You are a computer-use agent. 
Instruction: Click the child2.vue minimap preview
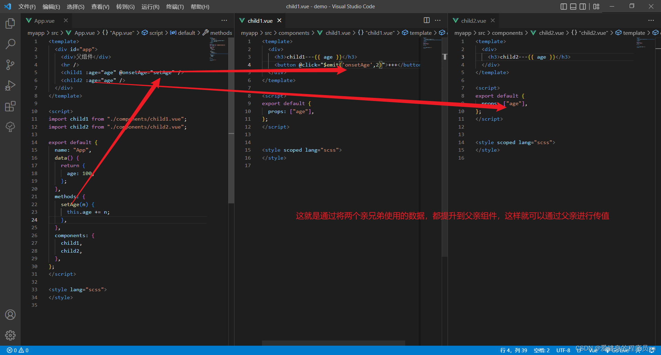click(x=645, y=42)
